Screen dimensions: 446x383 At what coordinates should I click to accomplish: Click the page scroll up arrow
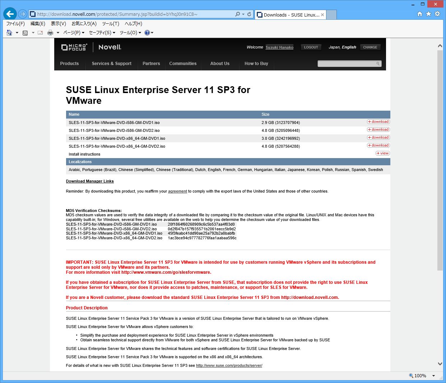[440, 46]
